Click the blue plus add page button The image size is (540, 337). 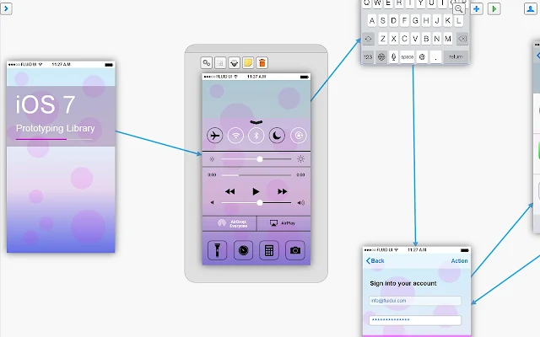click(x=476, y=9)
